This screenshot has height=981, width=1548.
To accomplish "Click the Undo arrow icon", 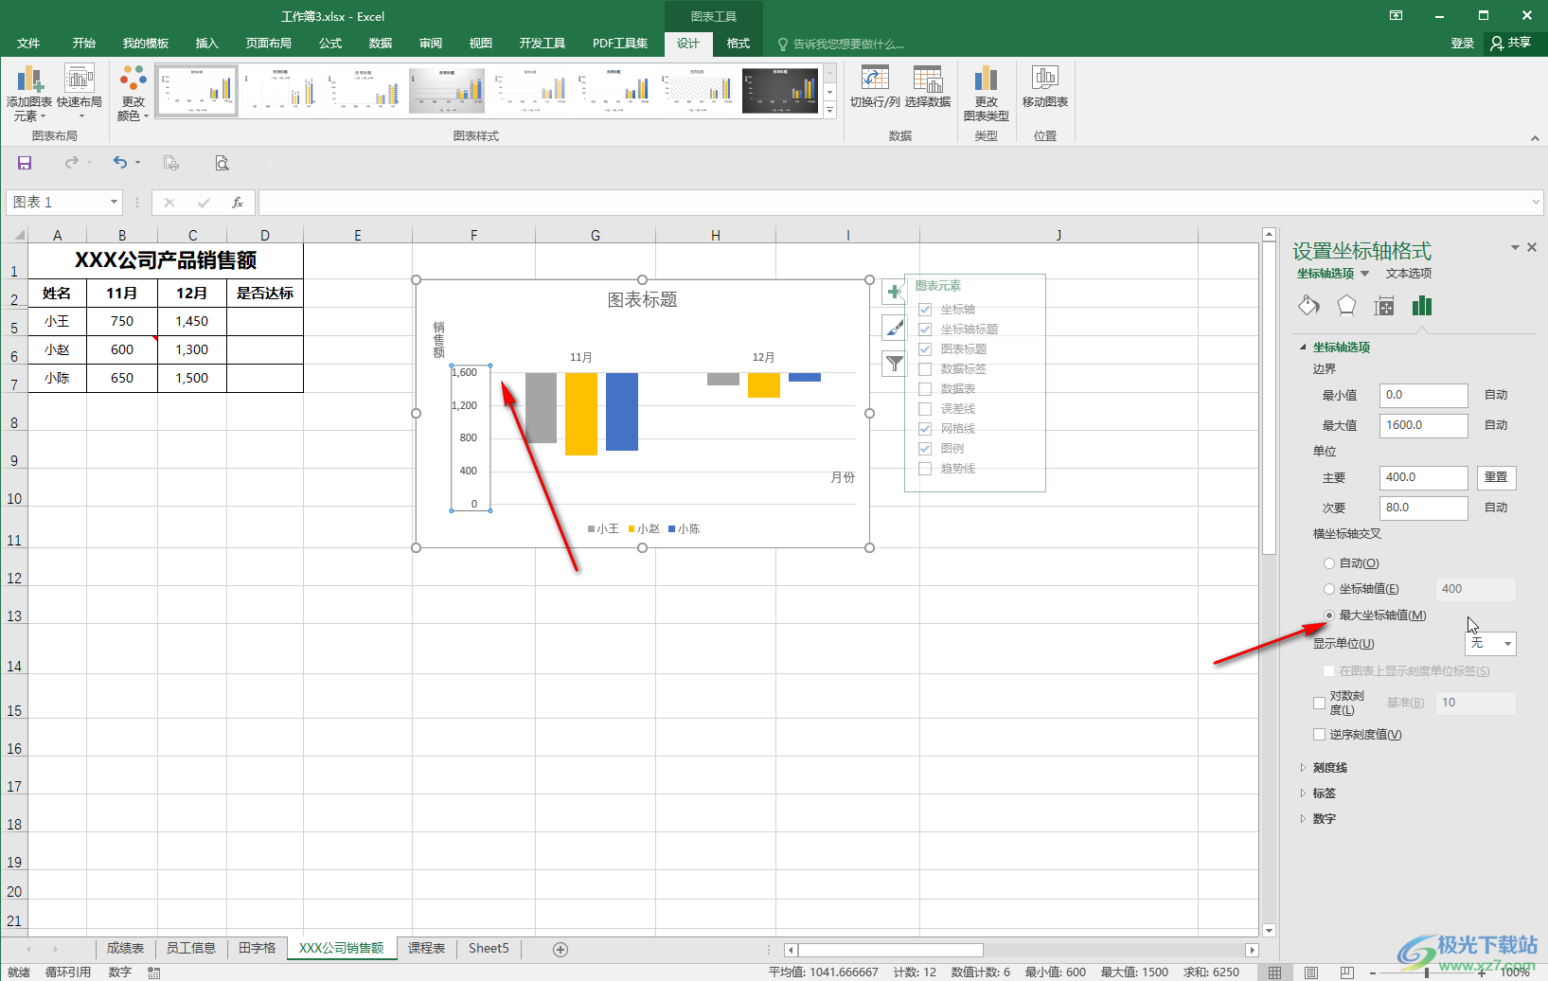I will click(x=120, y=163).
